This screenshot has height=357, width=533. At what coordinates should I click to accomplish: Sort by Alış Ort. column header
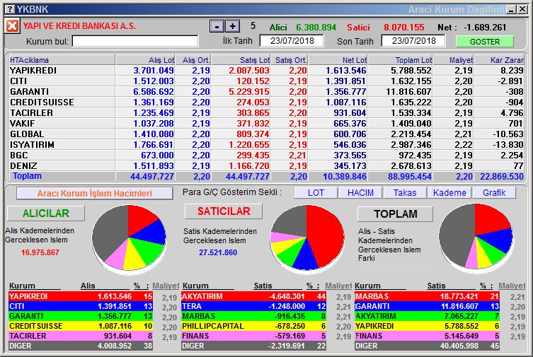[x=193, y=60]
